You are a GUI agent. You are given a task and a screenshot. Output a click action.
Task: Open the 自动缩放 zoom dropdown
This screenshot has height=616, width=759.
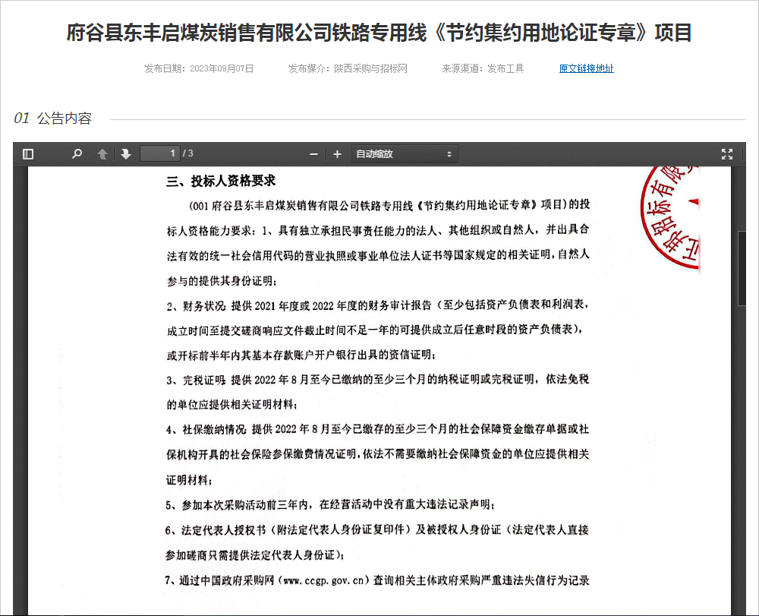(x=405, y=154)
